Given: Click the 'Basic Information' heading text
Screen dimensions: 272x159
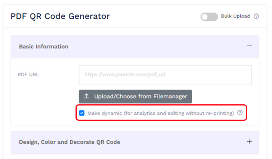Looking at the screenshot, I should (x=43, y=47).
